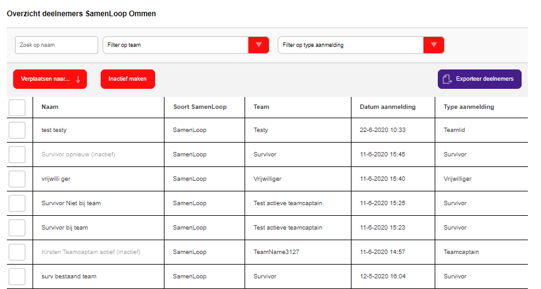Open the Filter op team combo box
Screen dimensions: 541x289
click(x=186, y=45)
